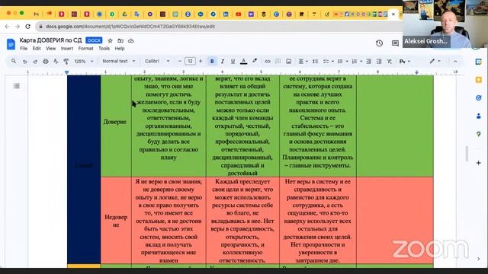Open the editing mode pencil dropdown
Screen dimensions: 488x274
click(435, 61)
